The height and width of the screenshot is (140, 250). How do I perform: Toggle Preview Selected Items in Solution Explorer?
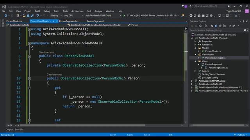click(x=238, y=26)
